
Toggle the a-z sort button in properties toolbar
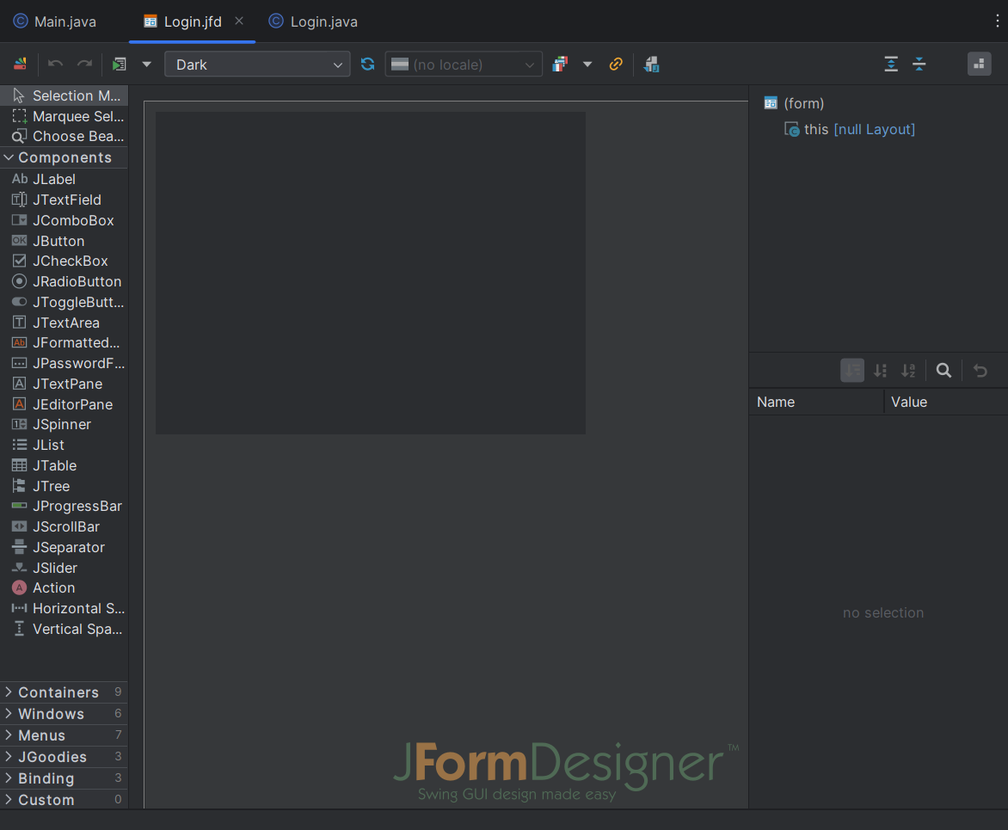908,371
